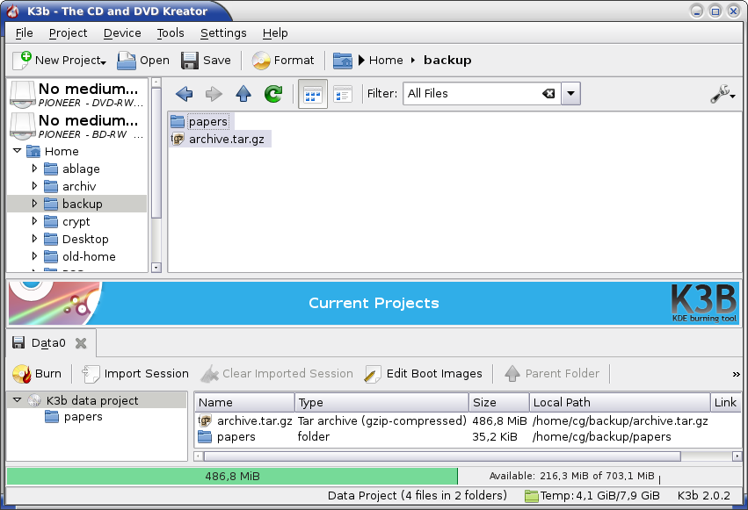Click the Open toolbar button
The width and height of the screenshot is (748, 510).
click(x=143, y=61)
